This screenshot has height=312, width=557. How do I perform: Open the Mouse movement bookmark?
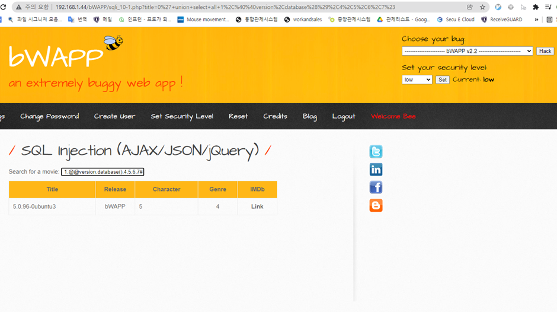203,20
